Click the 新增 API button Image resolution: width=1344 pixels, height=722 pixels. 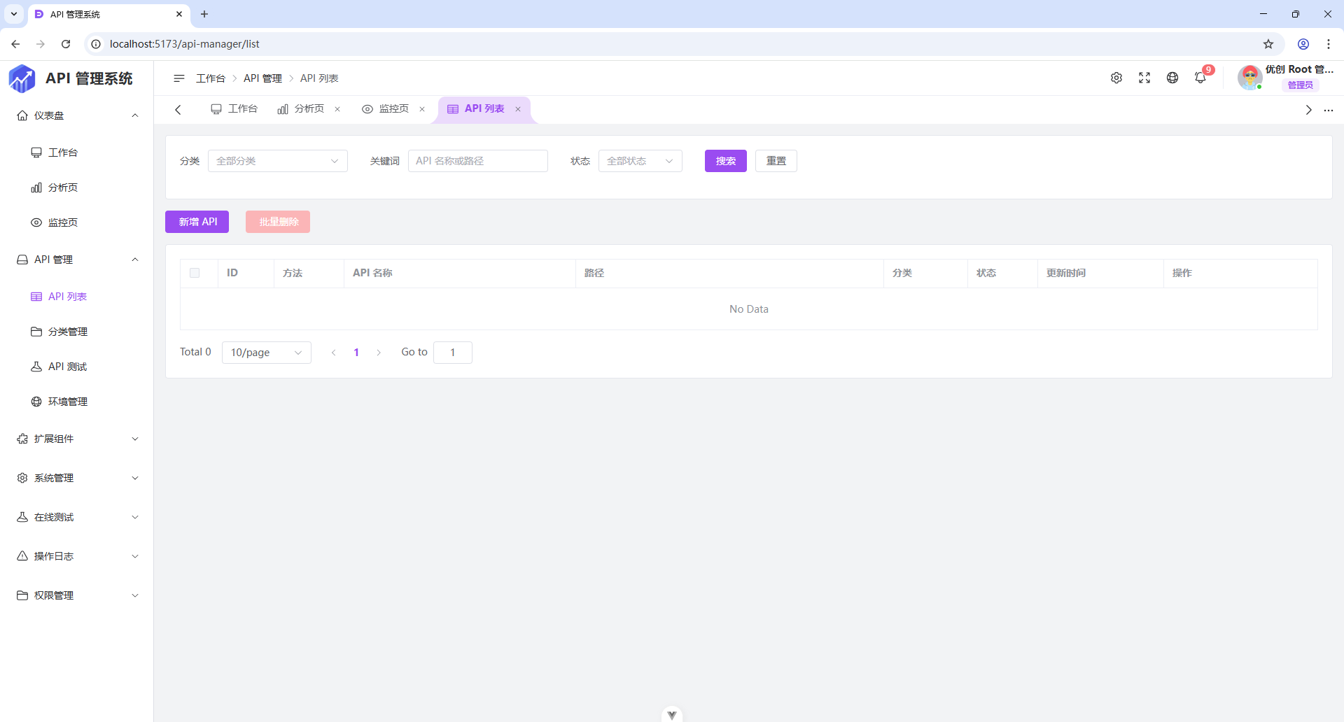[x=197, y=222]
